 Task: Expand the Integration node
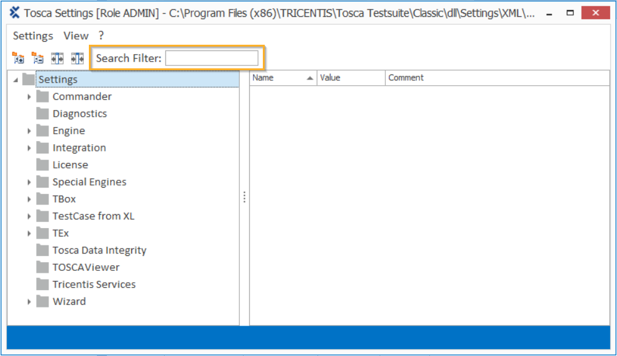click(29, 148)
